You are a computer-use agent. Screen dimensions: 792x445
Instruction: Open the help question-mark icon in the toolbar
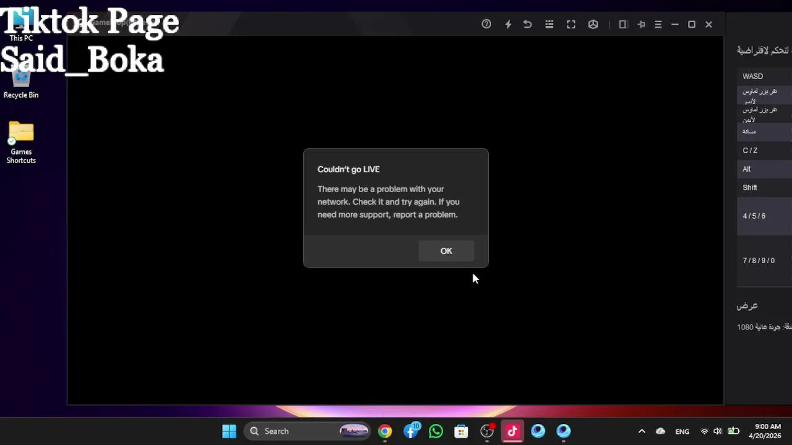tap(486, 24)
